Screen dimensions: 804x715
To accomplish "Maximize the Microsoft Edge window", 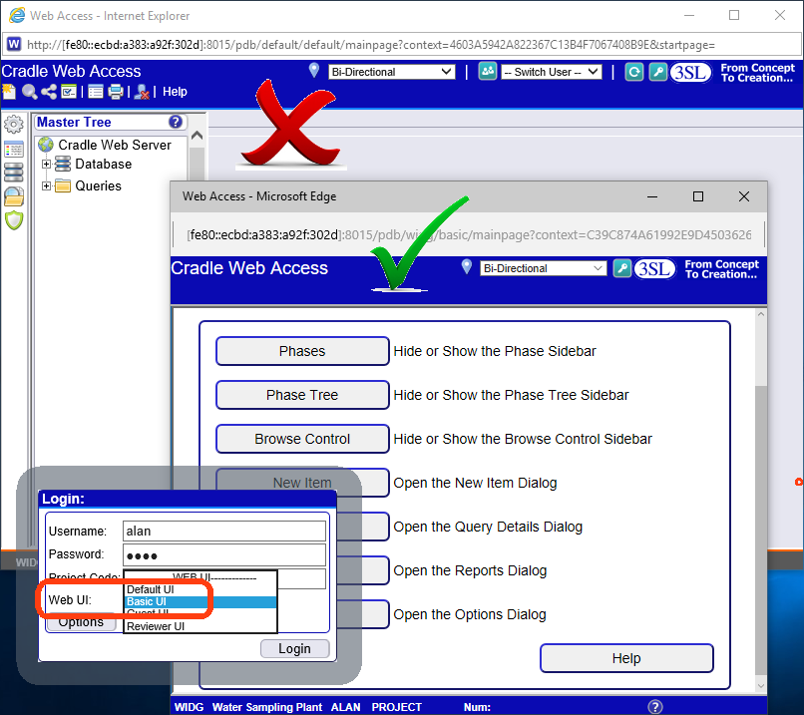I will pos(698,196).
